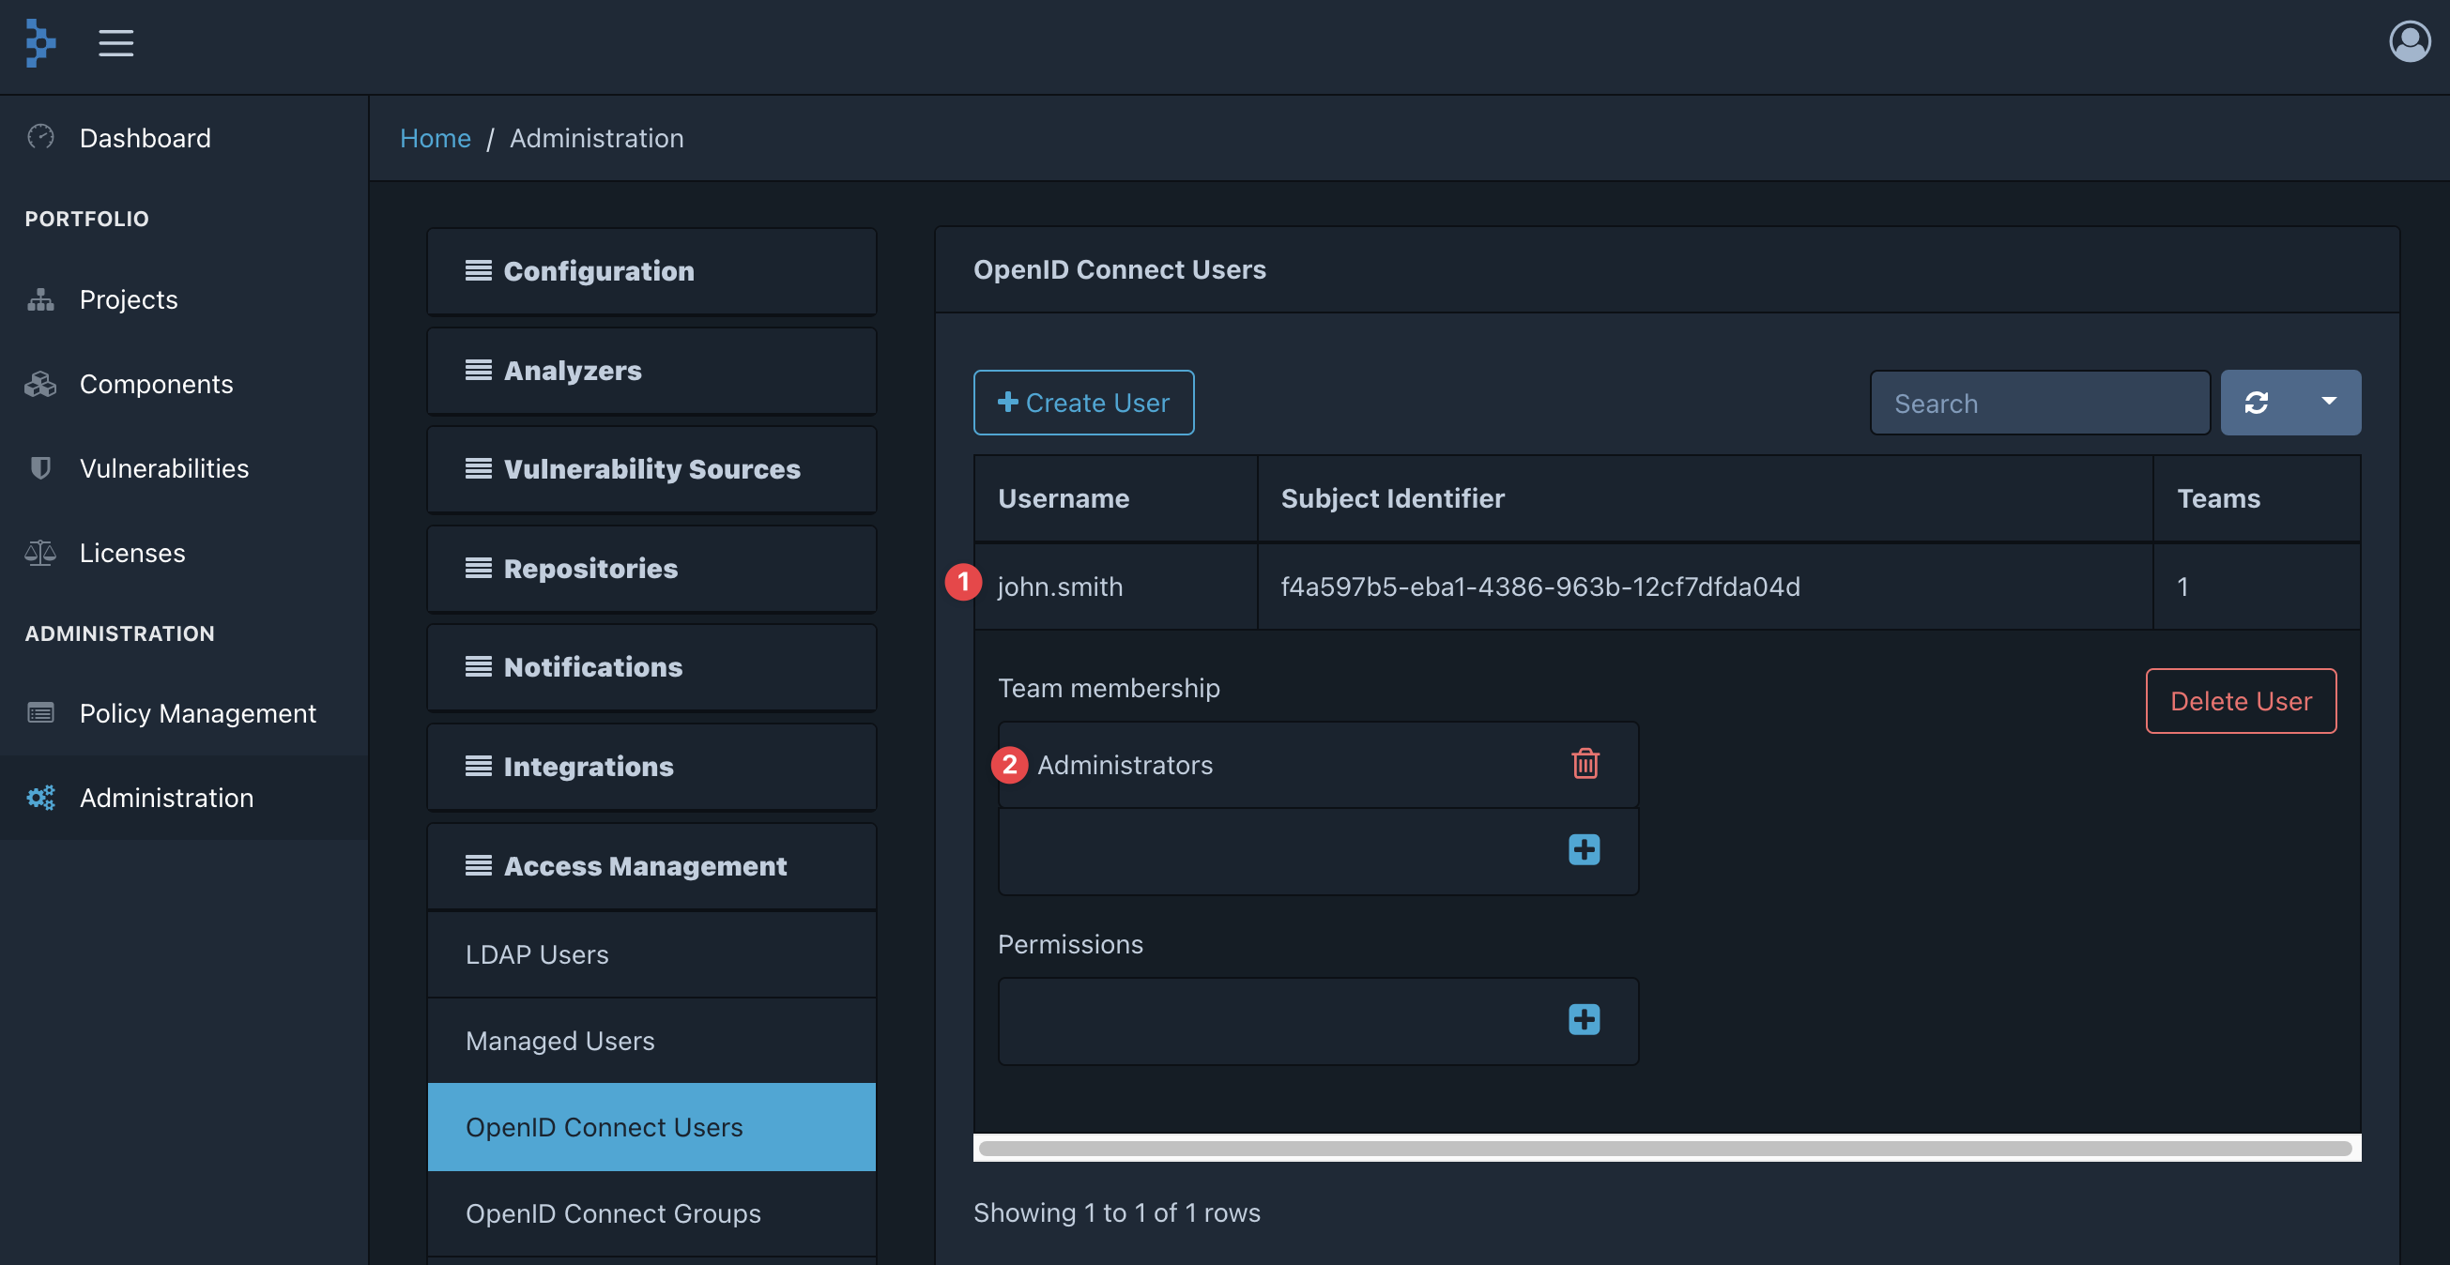2450x1265 pixels.
Task: Delete Administrators team membership via trash icon
Action: pyautogui.click(x=1585, y=764)
